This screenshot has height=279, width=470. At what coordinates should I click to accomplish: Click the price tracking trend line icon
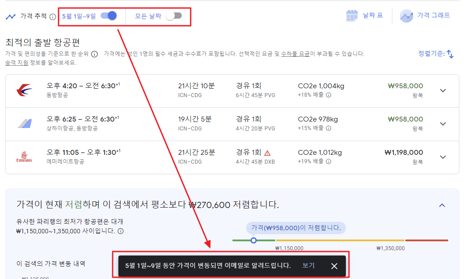pyautogui.click(x=11, y=16)
